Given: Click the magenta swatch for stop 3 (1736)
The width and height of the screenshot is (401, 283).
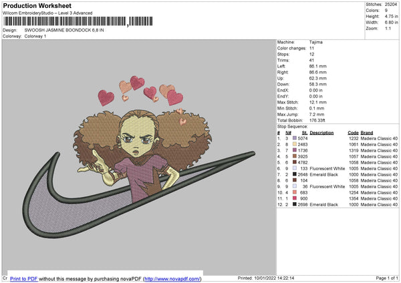Looking at the screenshot, I should tap(295, 150).
